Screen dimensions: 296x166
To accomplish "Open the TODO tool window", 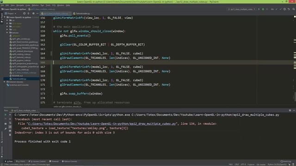I will point(20,161).
